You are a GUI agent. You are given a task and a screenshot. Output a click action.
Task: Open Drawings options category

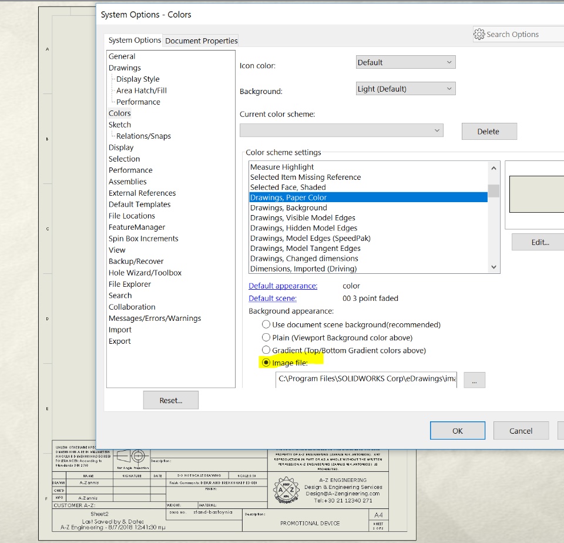point(125,68)
